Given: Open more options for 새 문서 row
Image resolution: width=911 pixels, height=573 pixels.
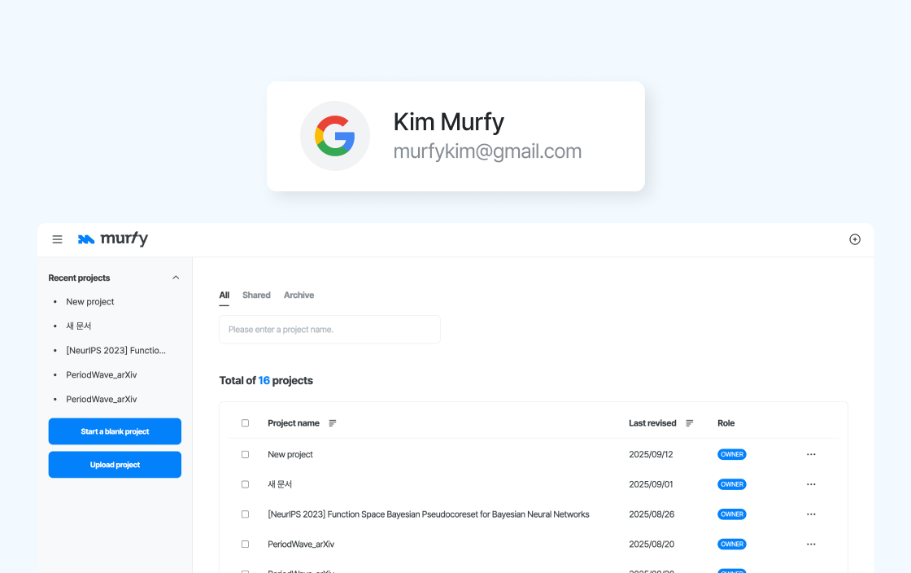Looking at the screenshot, I should (811, 484).
